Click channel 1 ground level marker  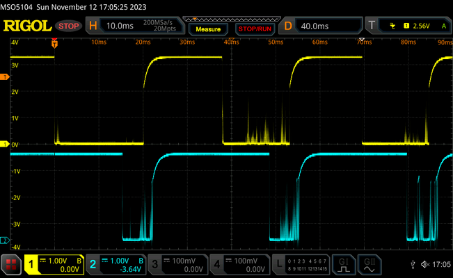[x=5, y=144]
